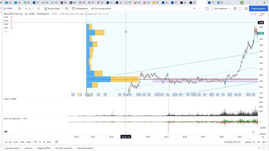Click pane move-down arrow icon
The width and height of the screenshot is (269, 151).
tap(252, 14)
